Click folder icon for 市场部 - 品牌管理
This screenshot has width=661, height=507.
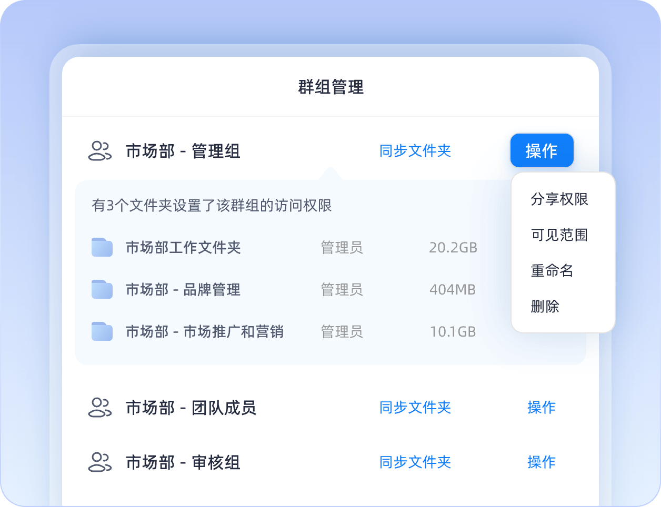click(102, 289)
